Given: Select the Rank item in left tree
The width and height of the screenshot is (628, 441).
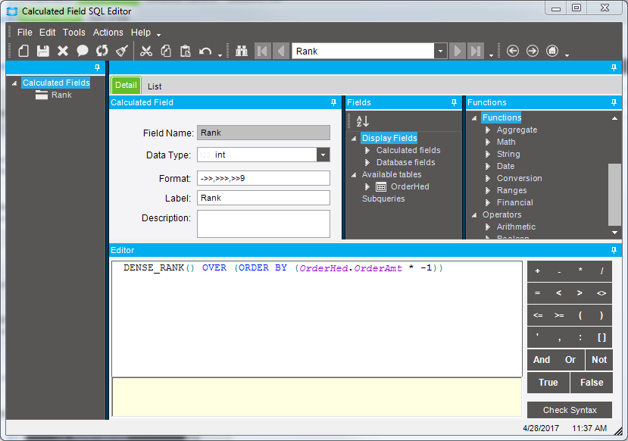Looking at the screenshot, I should coord(61,95).
